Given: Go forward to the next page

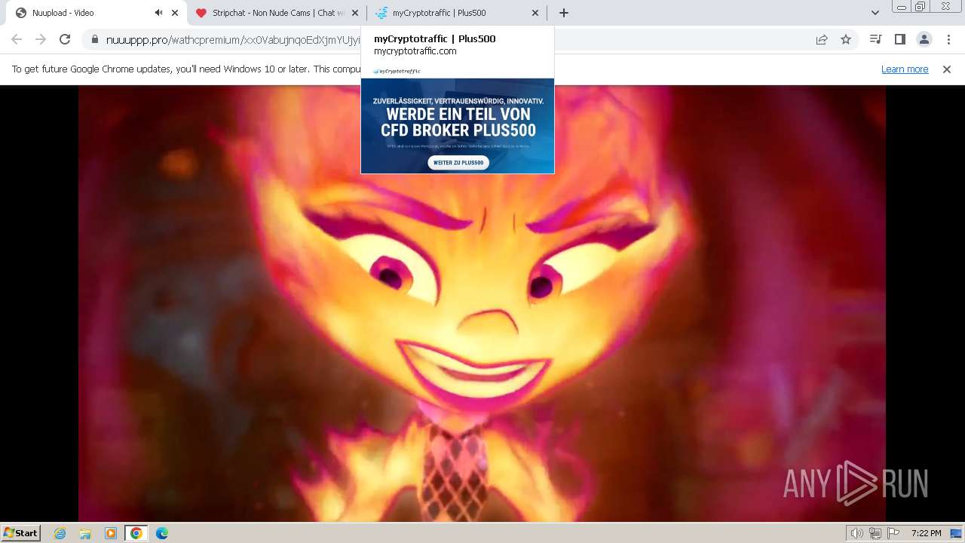Looking at the screenshot, I should point(41,39).
